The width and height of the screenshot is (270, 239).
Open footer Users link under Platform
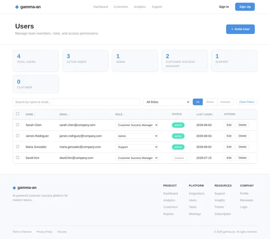coord(193,200)
